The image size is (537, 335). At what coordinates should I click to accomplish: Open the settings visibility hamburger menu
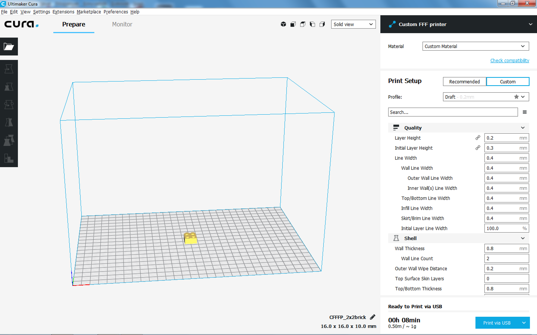coord(525,112)
